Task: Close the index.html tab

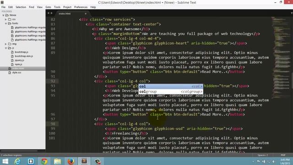Action: click(86, 14)
